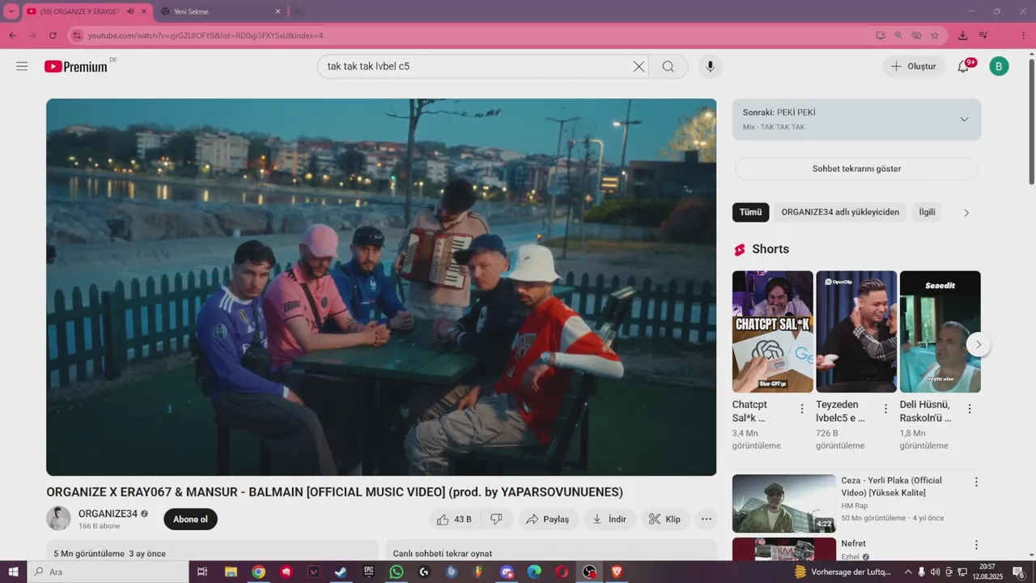
Task: Open the browser three-dot menu
Action: [1023, 36]
